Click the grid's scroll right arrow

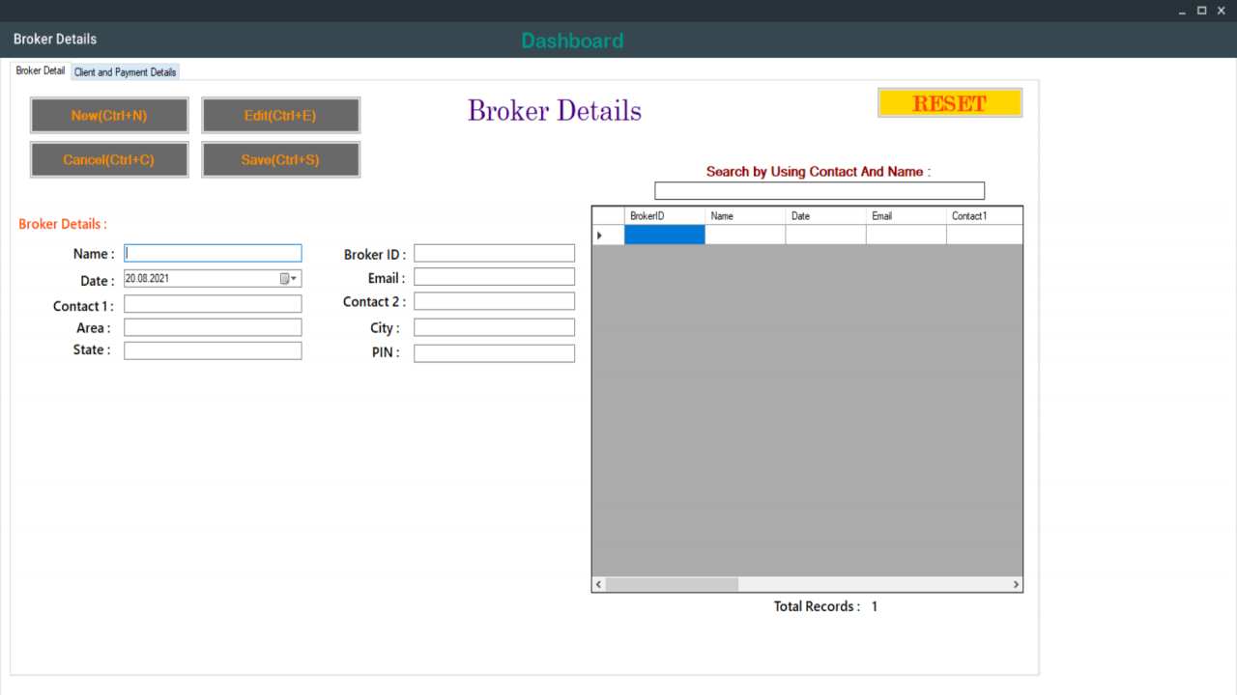tap(1015, 585)
